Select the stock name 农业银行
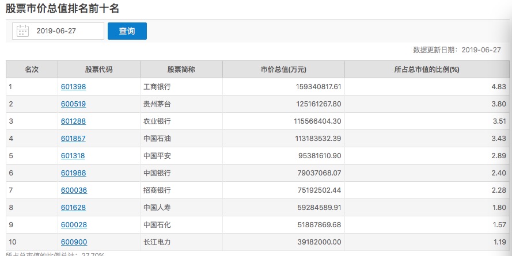The width and height of the screenshot is (512, 256). click(x=157, y=121)
